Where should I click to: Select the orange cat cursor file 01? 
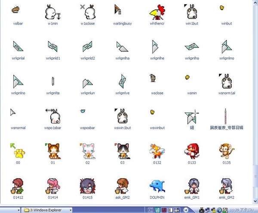53,151
